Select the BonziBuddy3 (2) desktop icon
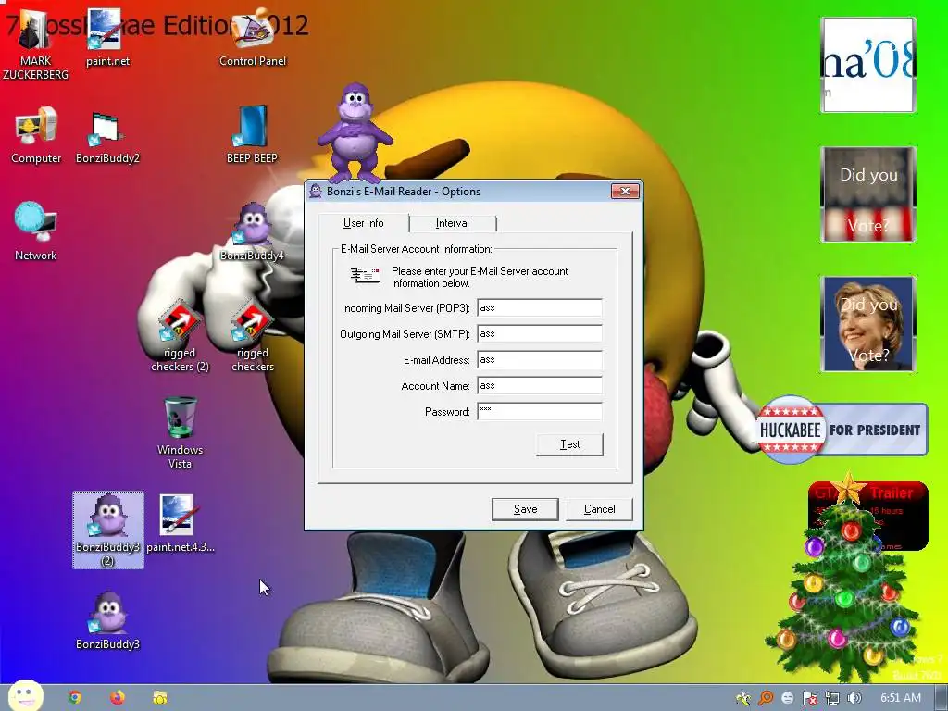The width and height of the screenshot is (948, 711). coord(108,530)
